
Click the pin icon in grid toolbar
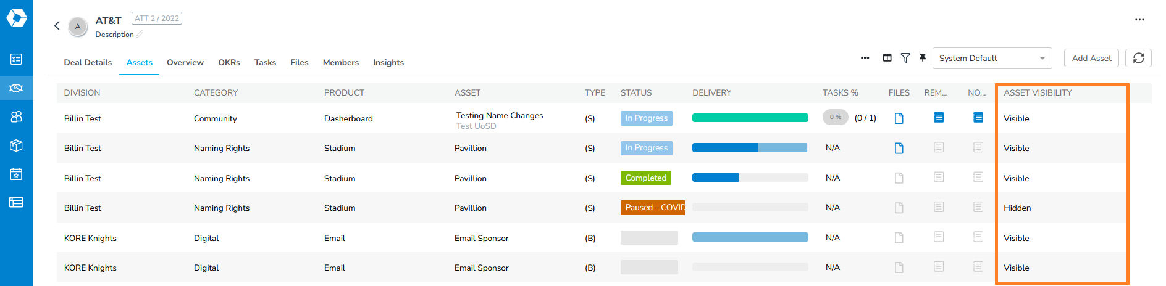click(923, 58)
